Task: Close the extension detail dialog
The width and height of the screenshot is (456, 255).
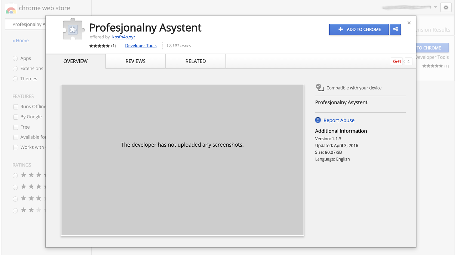Action: coord(409,23)
